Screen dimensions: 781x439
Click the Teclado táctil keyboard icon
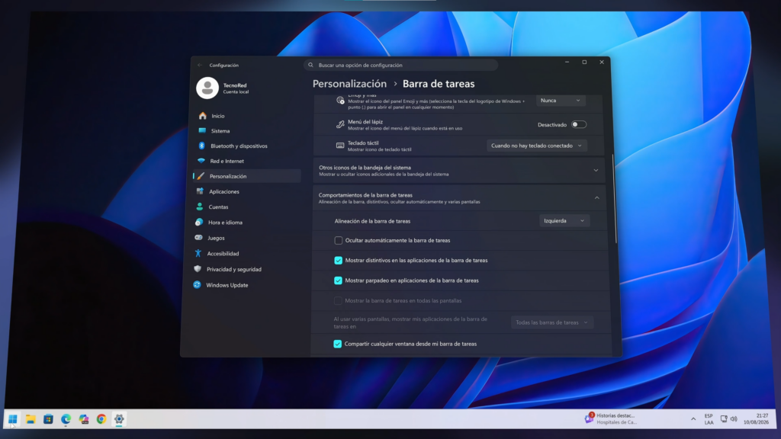click(340, 146)
